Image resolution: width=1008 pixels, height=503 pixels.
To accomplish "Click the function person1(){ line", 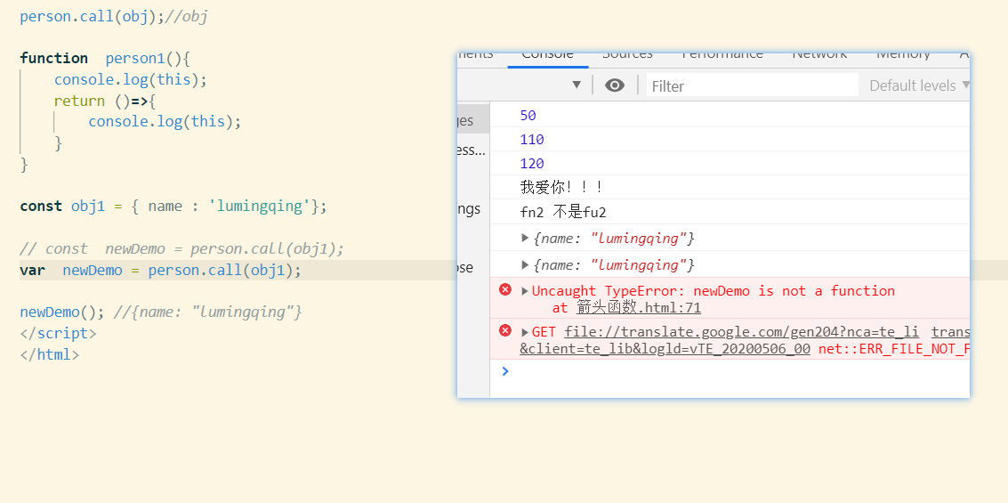I will tap(106, 59).
